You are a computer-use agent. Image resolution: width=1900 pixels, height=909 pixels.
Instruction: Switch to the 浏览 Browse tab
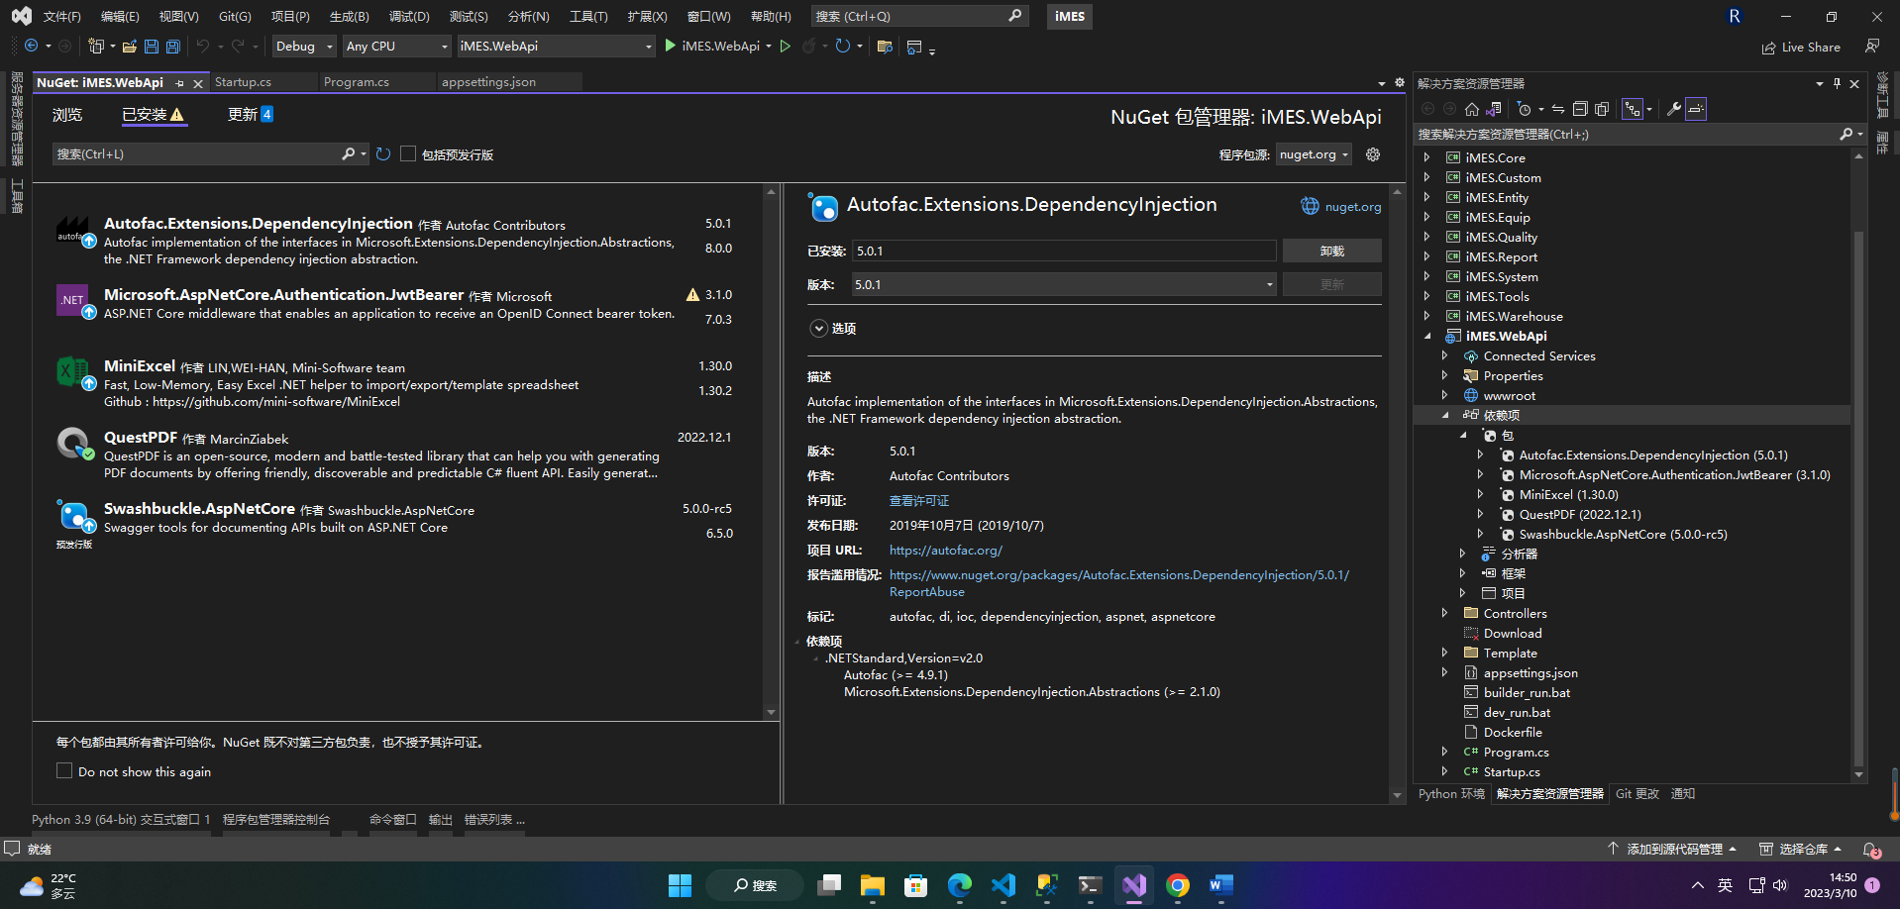pyautogui.click(x=67, y=115)
